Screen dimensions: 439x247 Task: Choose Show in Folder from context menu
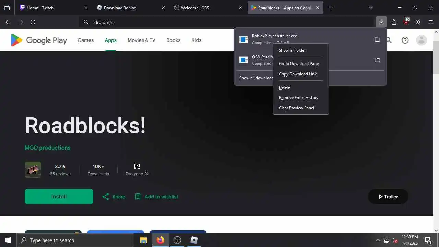(x=301, y=50)
